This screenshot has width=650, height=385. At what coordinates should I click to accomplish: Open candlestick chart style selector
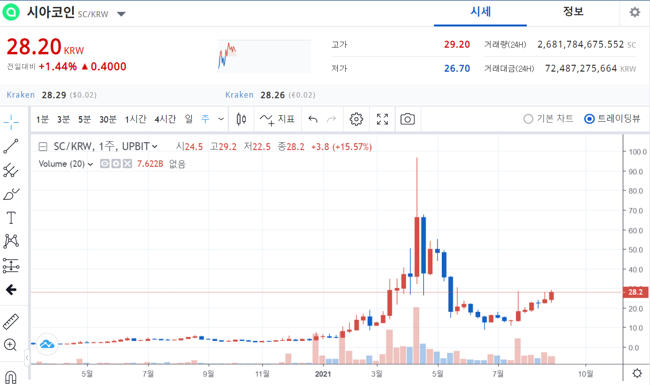click(x=241, y=119)
